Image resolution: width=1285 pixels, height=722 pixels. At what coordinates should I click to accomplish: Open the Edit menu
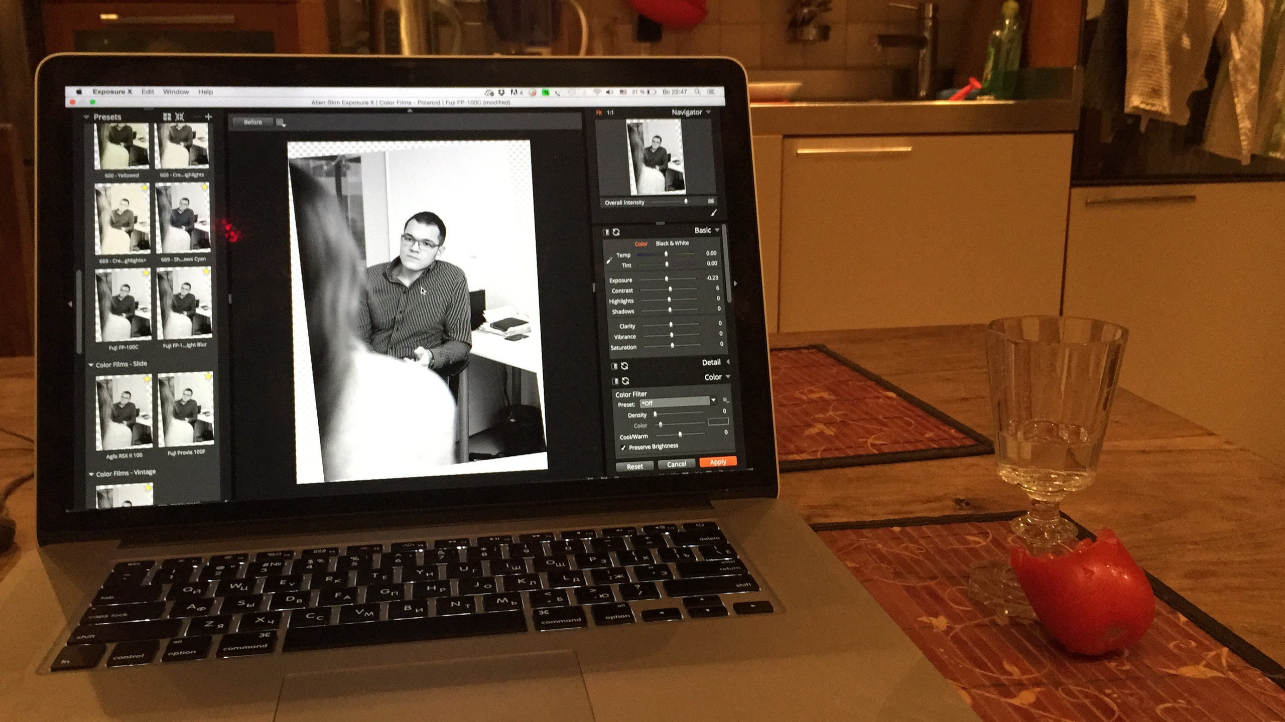point(148,92)
